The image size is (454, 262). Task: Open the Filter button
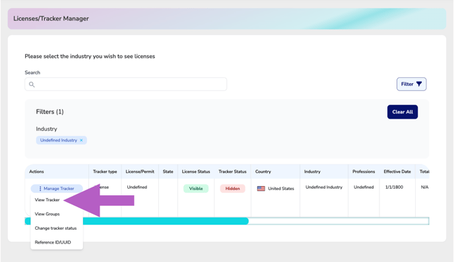coord(412,84)
